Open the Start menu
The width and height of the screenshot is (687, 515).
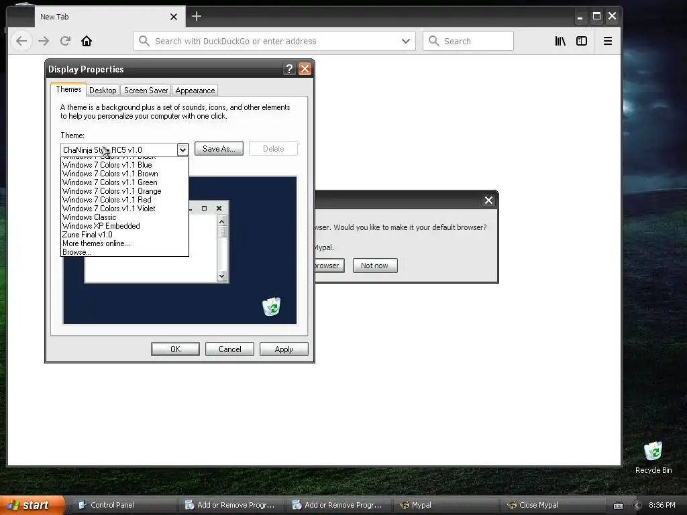coord(32,505)
